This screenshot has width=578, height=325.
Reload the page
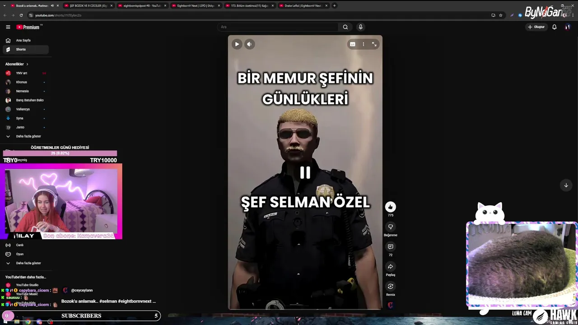[21, 15]
